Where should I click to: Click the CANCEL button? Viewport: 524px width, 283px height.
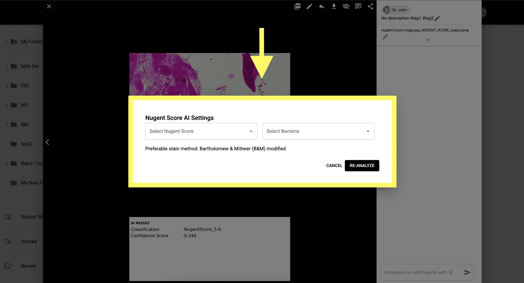pyautogui.click(x=334, y=165)
